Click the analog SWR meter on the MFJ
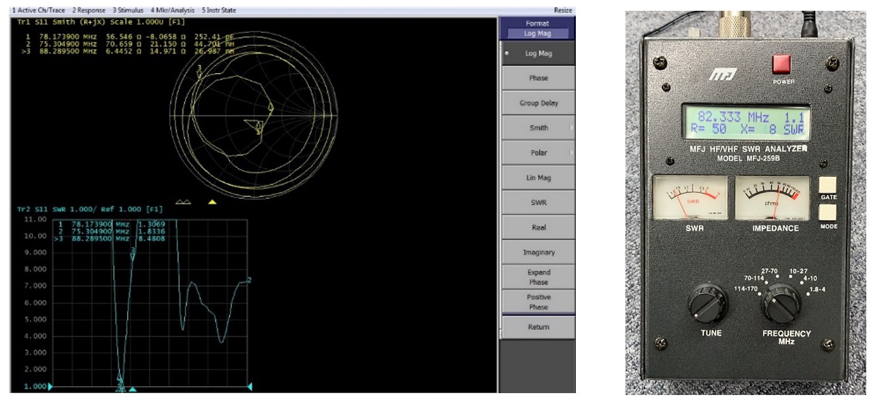This screenshot has height=402, width=872. click(x=690, y=198)
